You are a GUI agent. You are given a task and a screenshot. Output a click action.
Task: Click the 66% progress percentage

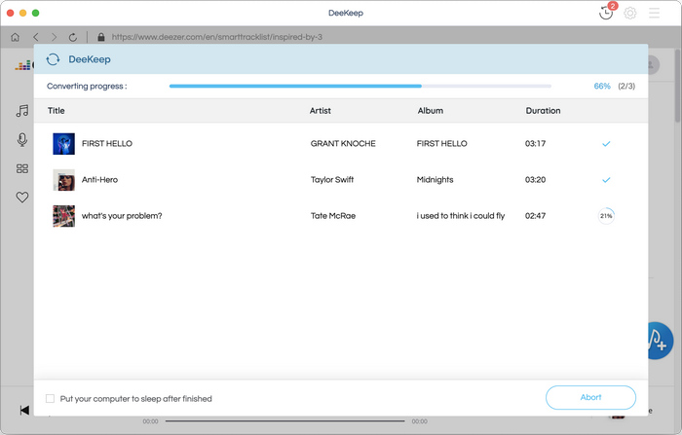(x=602, y=86)
